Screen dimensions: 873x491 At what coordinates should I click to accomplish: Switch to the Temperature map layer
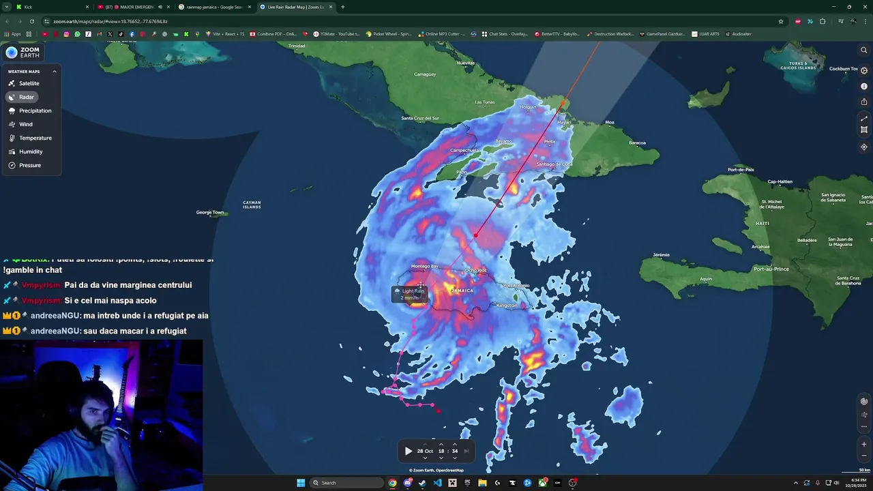click(x=30, y=138)
